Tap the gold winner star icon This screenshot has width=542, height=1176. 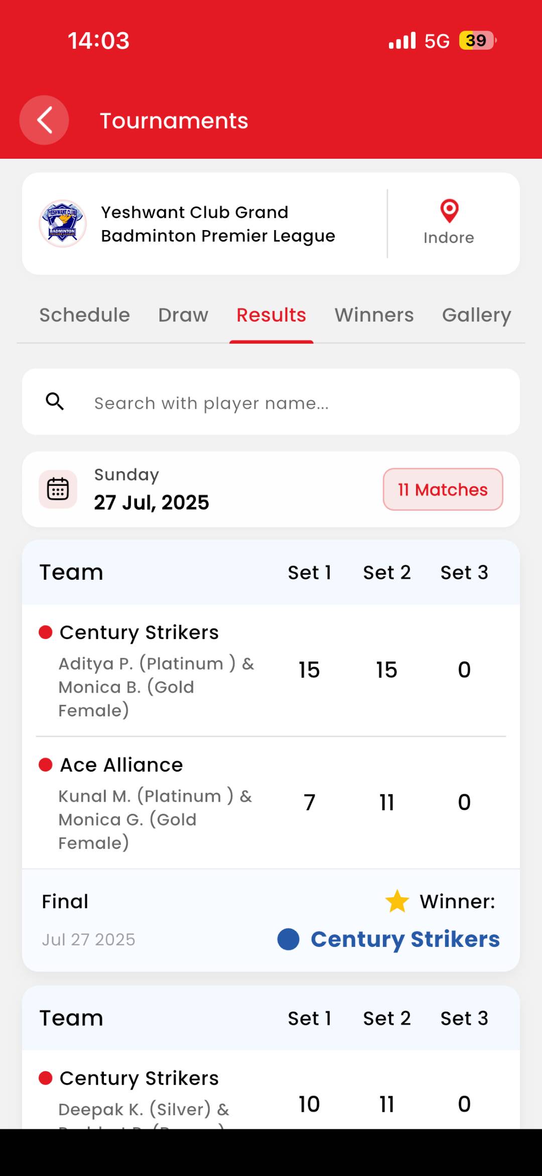pyautogui.click(x=397, y=901)
